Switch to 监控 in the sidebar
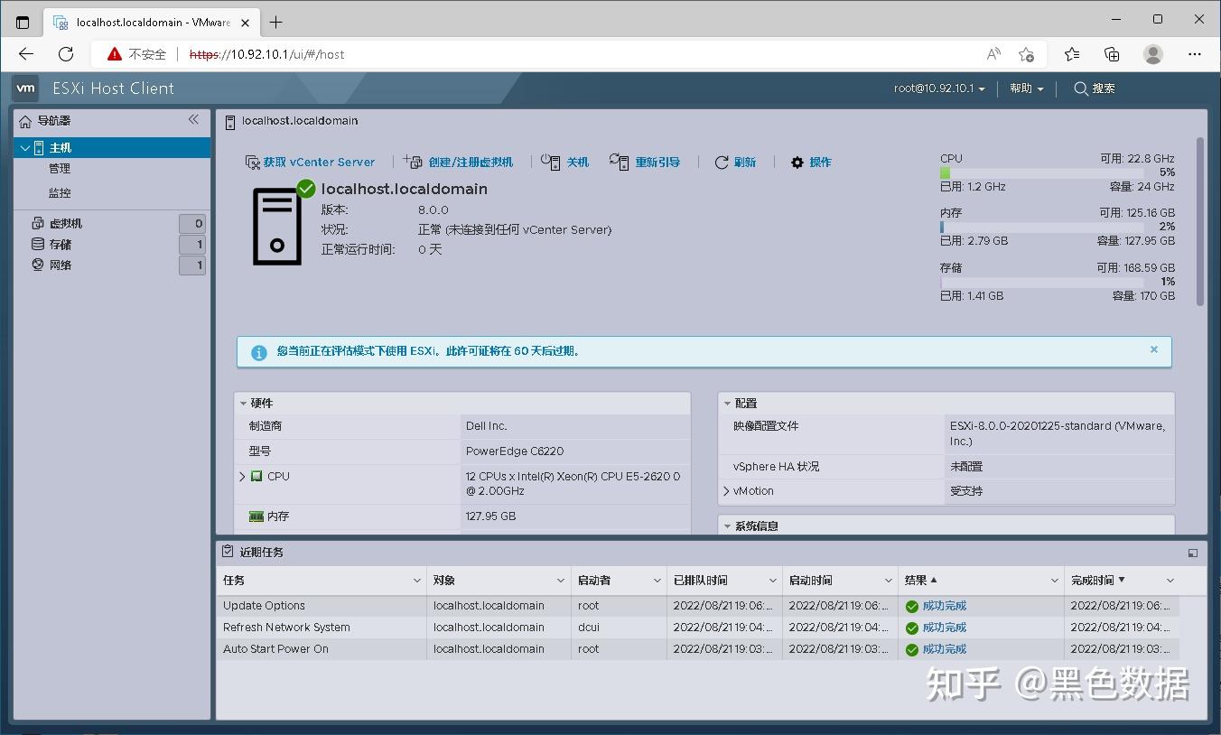 click(x=60, y=191)
